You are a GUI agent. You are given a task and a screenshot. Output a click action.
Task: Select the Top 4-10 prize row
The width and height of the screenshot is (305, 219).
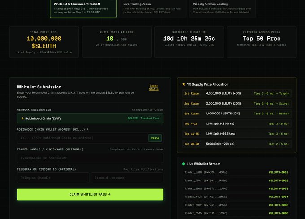237,123
